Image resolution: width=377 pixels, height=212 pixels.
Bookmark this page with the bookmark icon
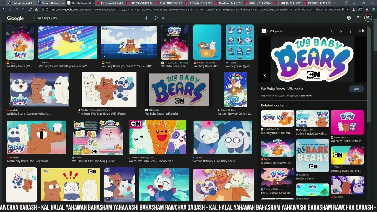tap(343, 9)
